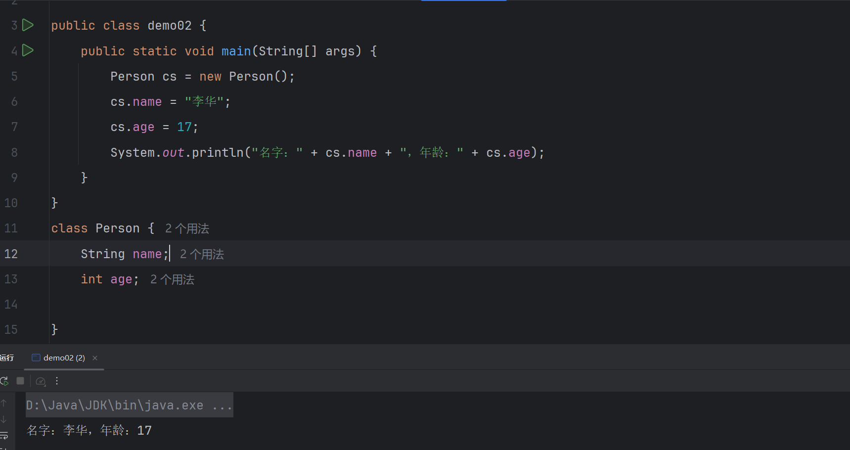Image resolution: width=850 pixels, height=450 pixels.
Task: Click the "名字：" string in println
Action: click(x=277, y=152)
